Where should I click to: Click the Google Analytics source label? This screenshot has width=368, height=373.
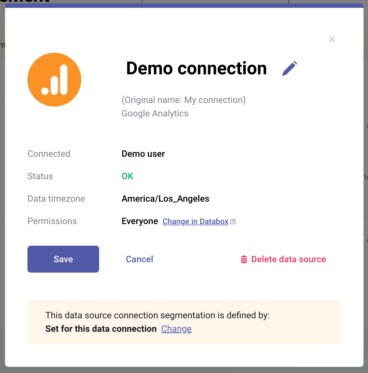[155, 113]
